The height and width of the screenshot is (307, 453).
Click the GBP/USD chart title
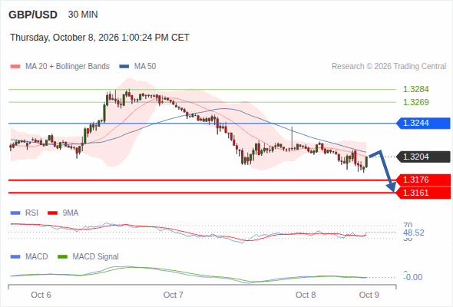(33, 15)
